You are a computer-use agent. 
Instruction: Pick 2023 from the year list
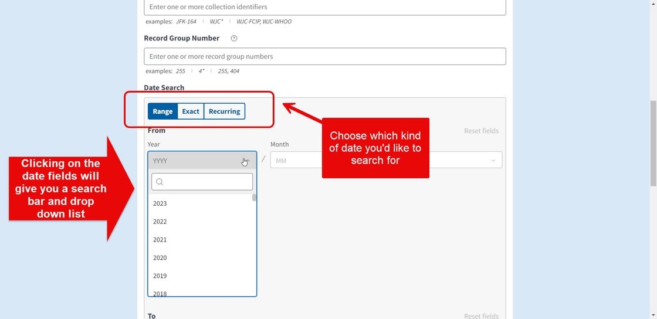[160, 203]
